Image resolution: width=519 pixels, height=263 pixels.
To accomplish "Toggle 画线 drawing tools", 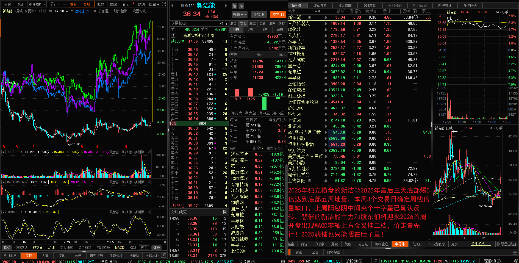I will point(113,4).
